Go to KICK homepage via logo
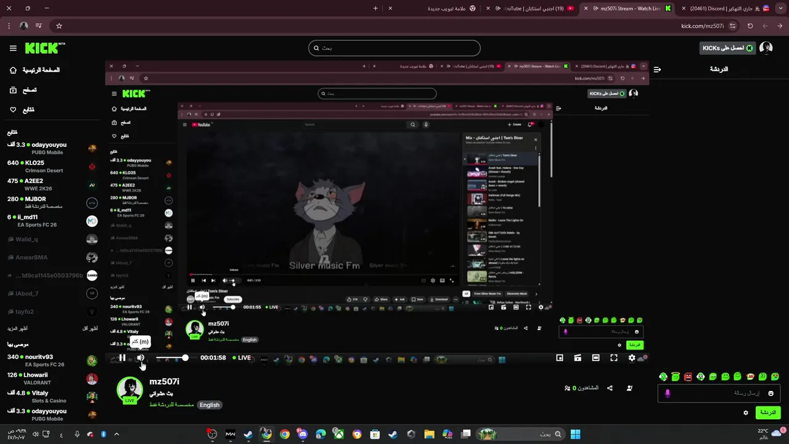 click(x=45, y=47)
